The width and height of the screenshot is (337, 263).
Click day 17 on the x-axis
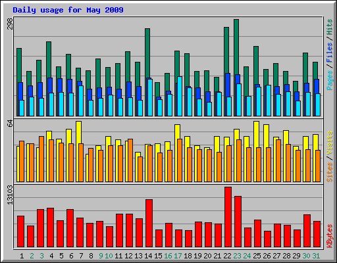tap(178, 256)
